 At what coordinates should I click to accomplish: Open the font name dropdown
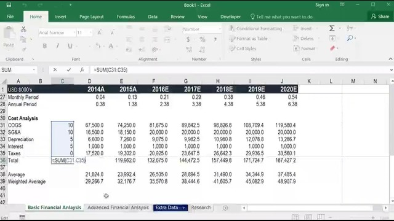[74, 33]
